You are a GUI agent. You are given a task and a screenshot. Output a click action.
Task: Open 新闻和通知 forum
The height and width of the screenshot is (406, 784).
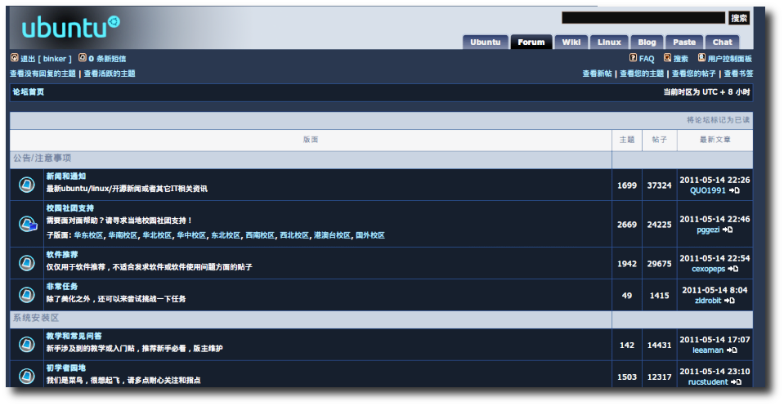[66, 176]
